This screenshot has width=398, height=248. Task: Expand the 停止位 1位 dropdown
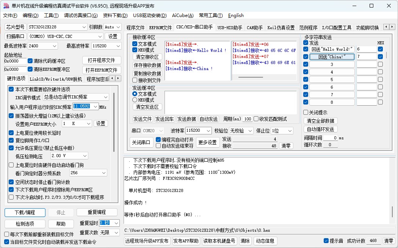pos(290,131)
